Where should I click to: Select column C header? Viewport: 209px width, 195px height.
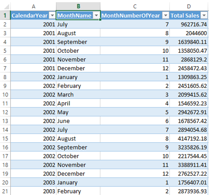point(135,6)
